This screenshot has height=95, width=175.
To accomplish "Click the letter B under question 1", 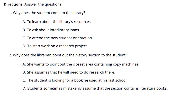I will [x=24, y=30].
